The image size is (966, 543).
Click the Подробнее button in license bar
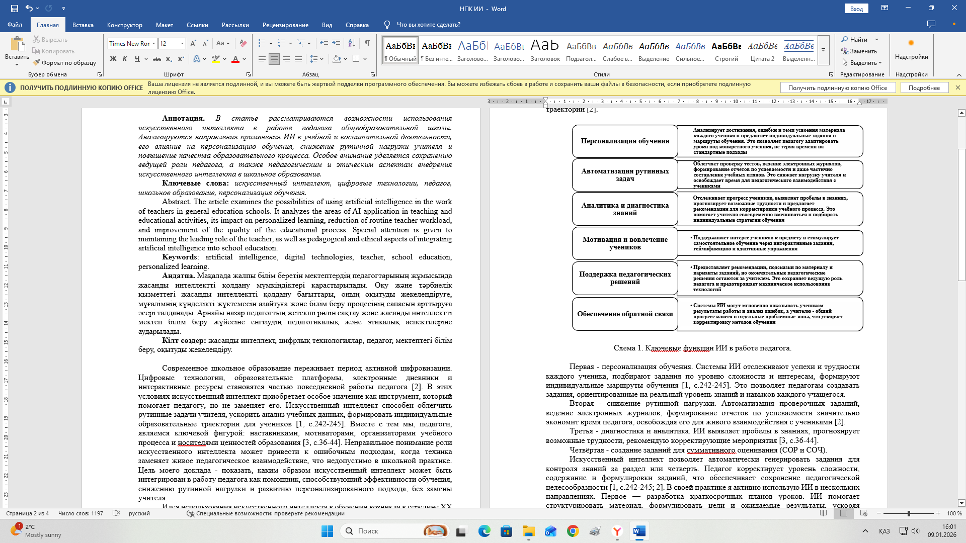click(924, 87)
